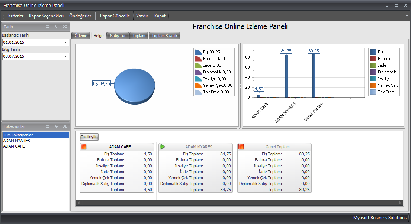Expand the Başlangıç Tarihi date dropdown
The image size is (411, 224).
(x=65, y=42)
